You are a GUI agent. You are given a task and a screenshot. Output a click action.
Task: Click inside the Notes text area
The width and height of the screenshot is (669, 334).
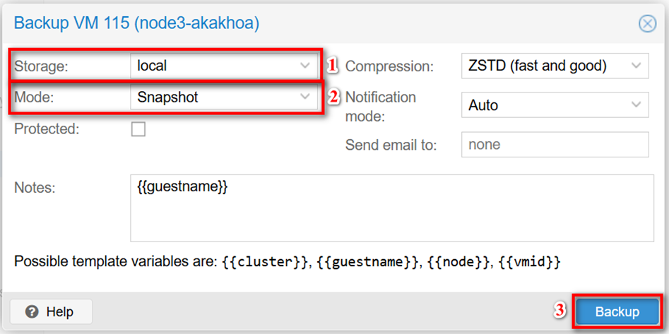click(389, 219)
